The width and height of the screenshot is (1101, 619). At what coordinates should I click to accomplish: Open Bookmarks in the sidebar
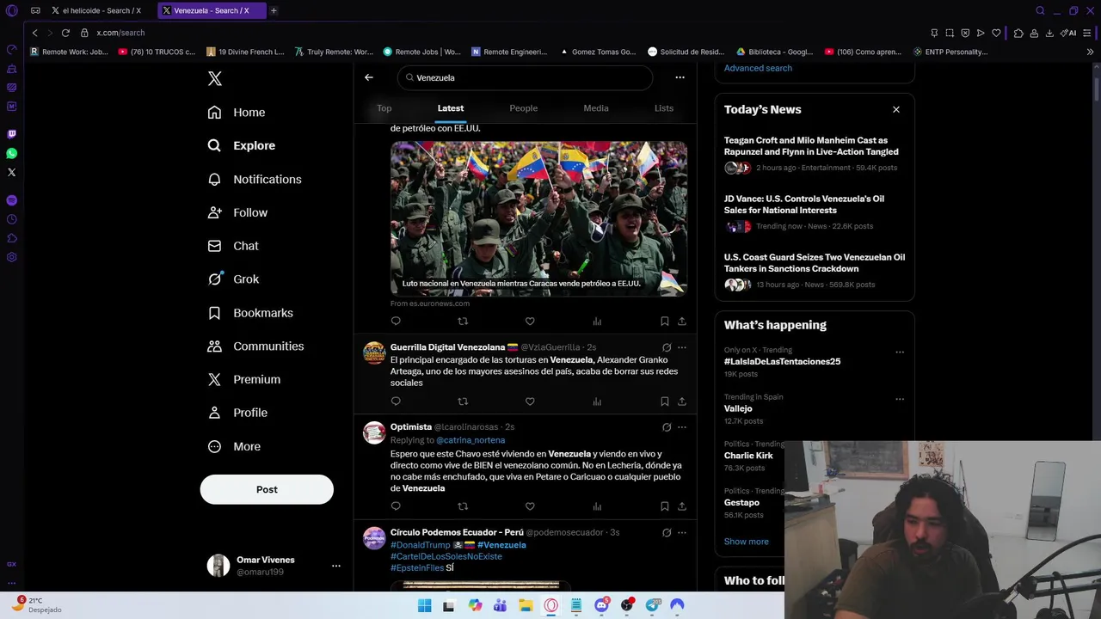[x=250, y=313]
